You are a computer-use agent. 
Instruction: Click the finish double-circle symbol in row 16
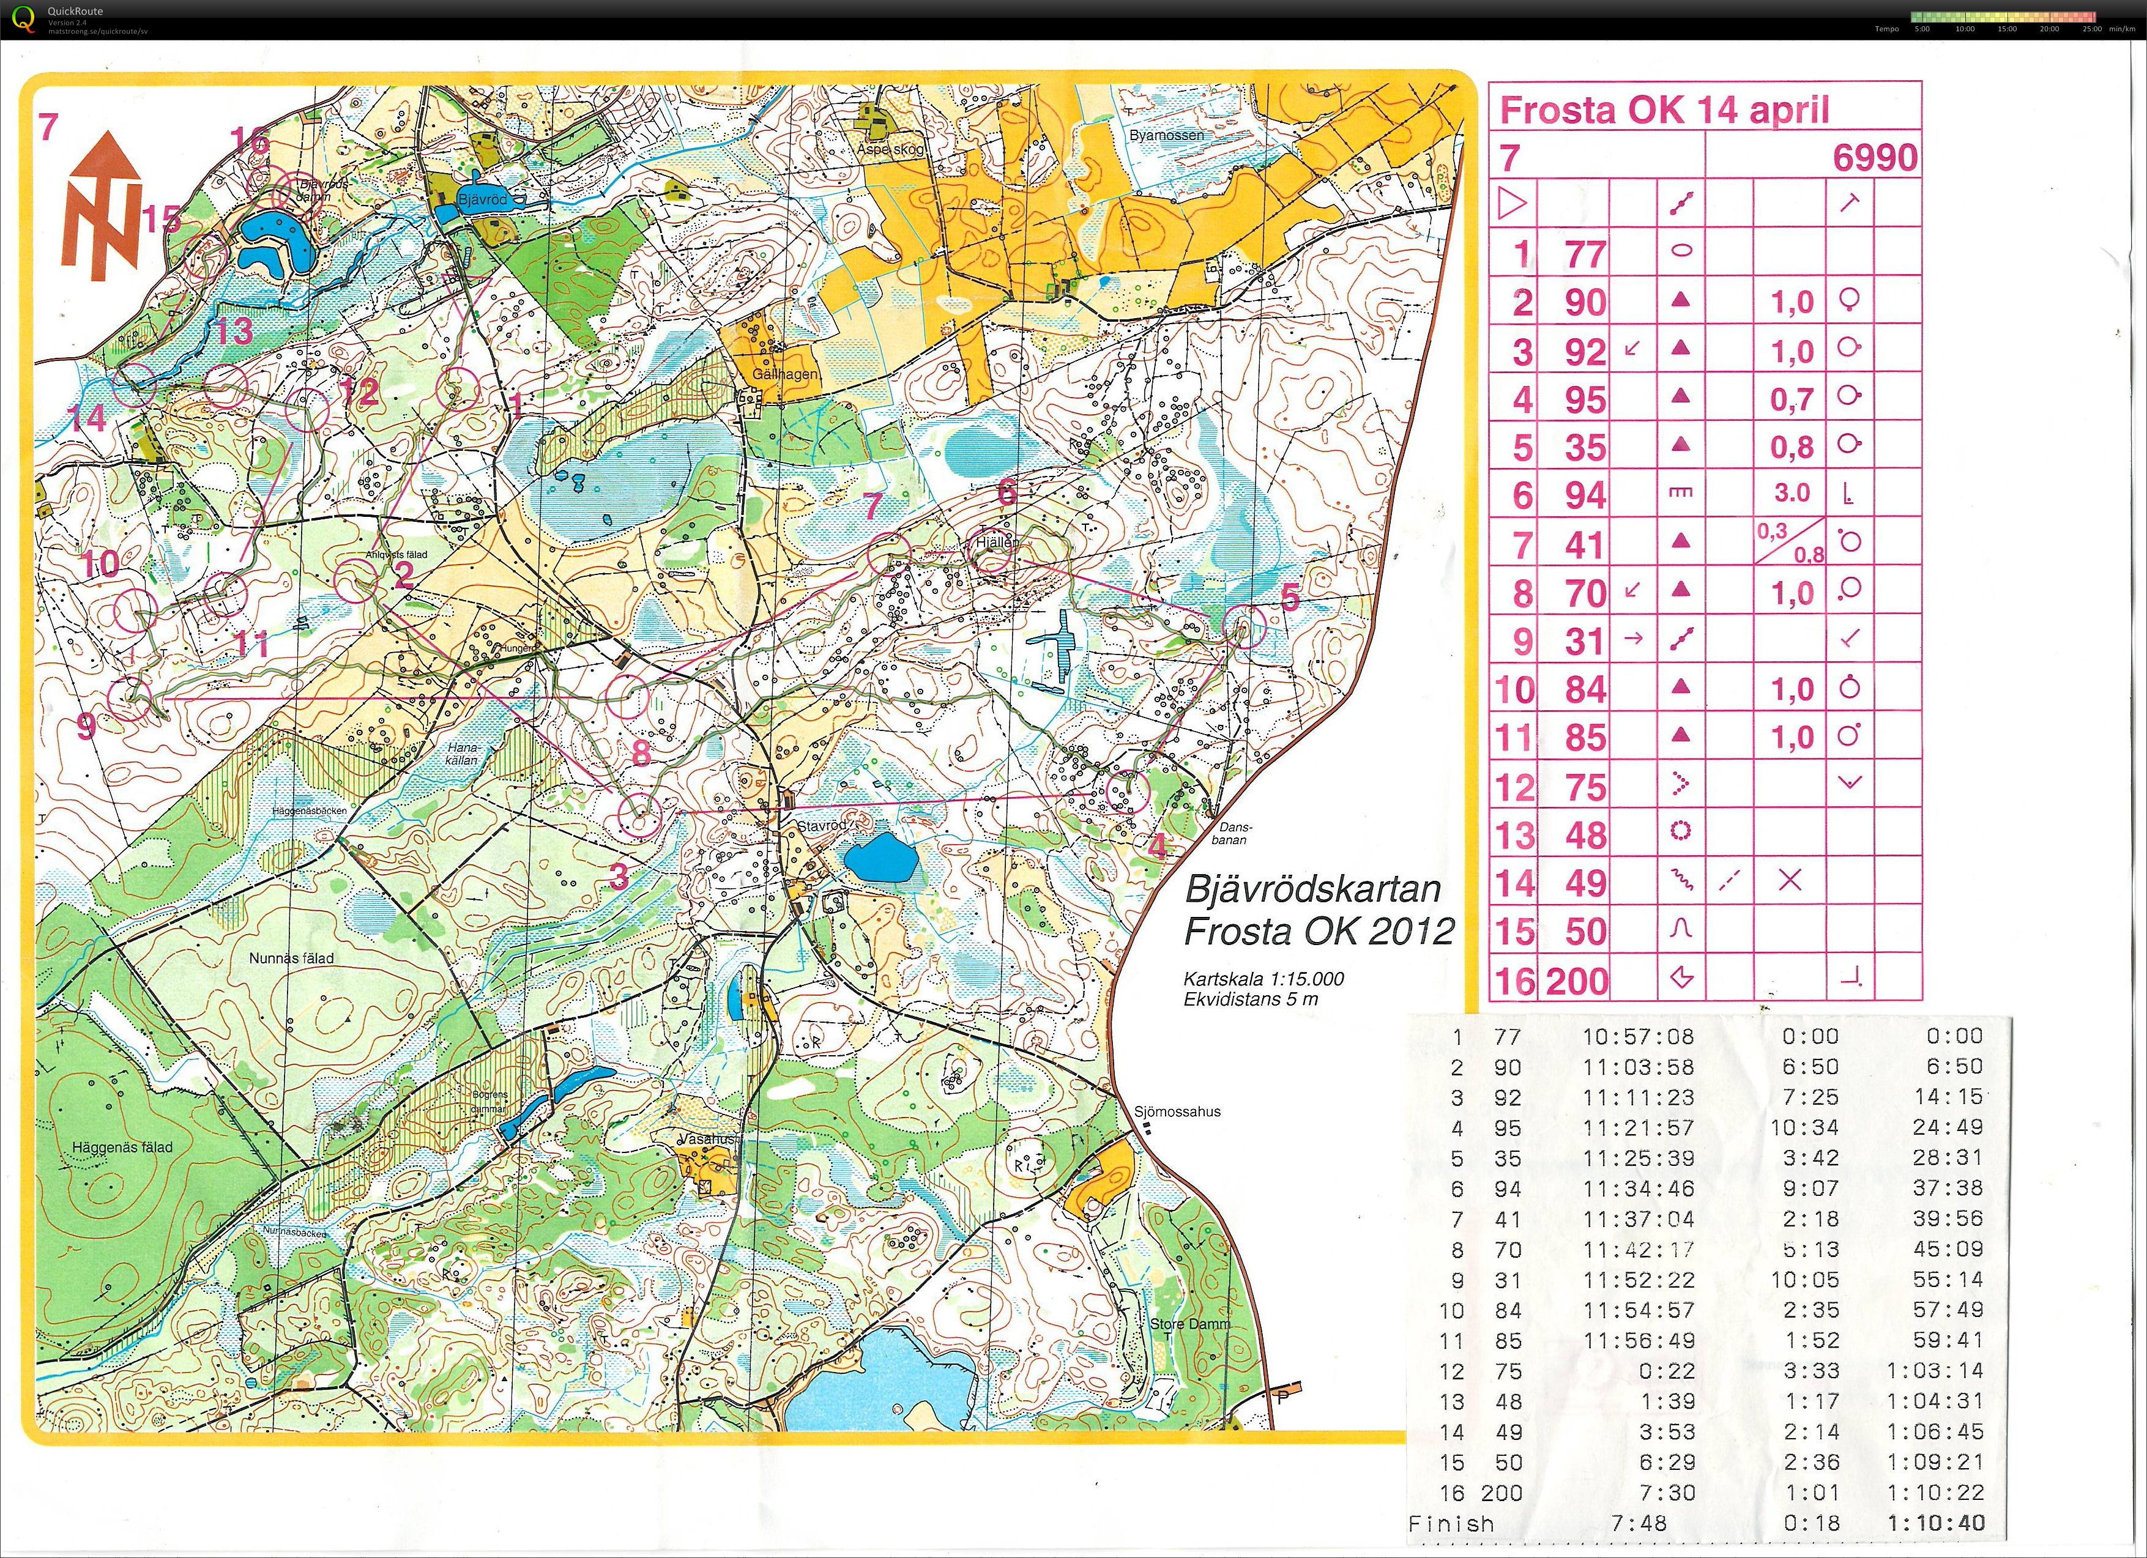(1682, 977)
